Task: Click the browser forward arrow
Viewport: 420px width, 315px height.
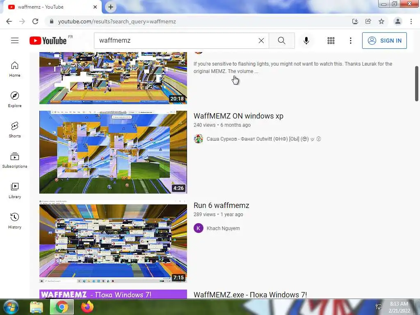Action: coord(22,21)
